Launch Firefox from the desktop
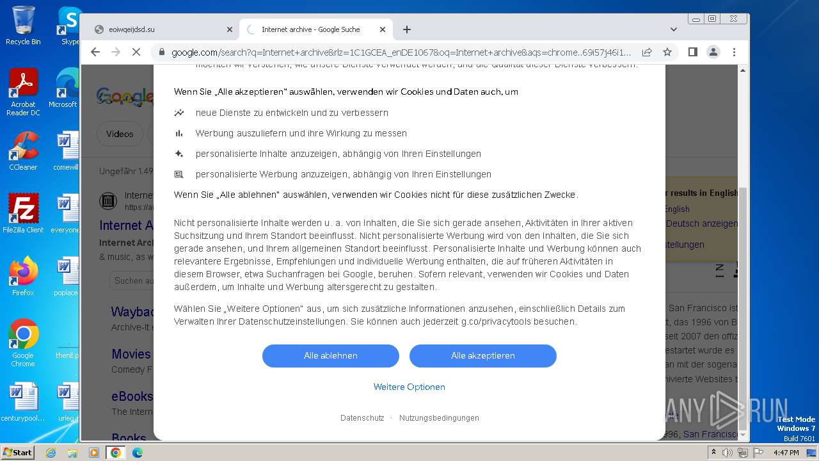 click(23, 277)
